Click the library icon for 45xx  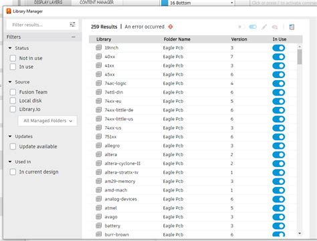click(x=98, y=74)
